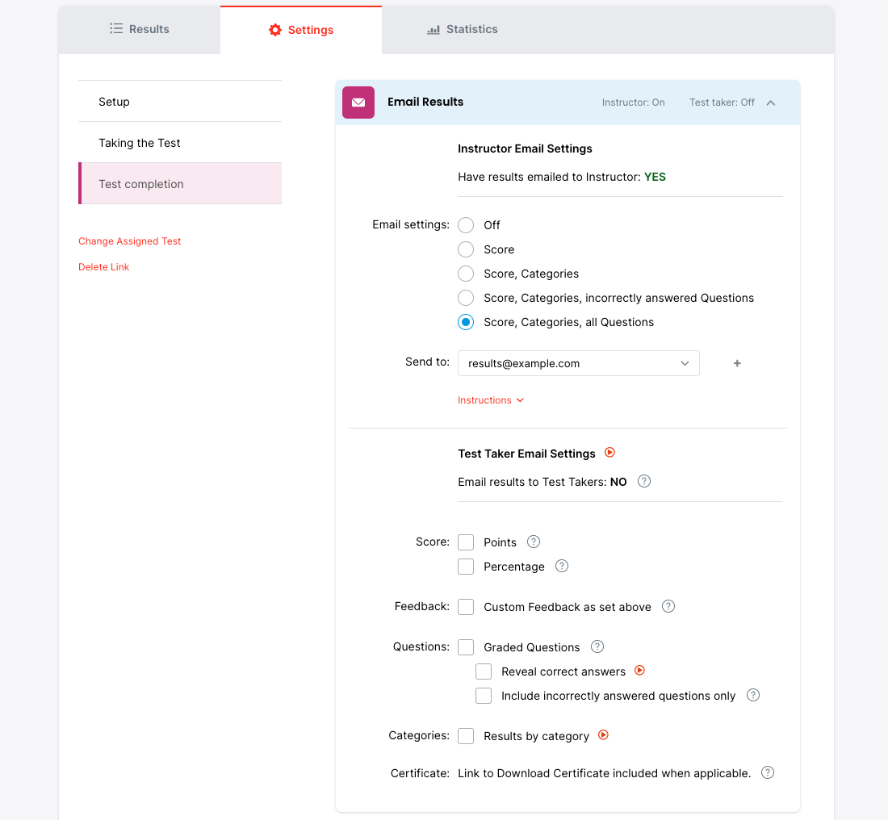Expand the Instructions section
The image size is (888, 820).
coord(490,400)
